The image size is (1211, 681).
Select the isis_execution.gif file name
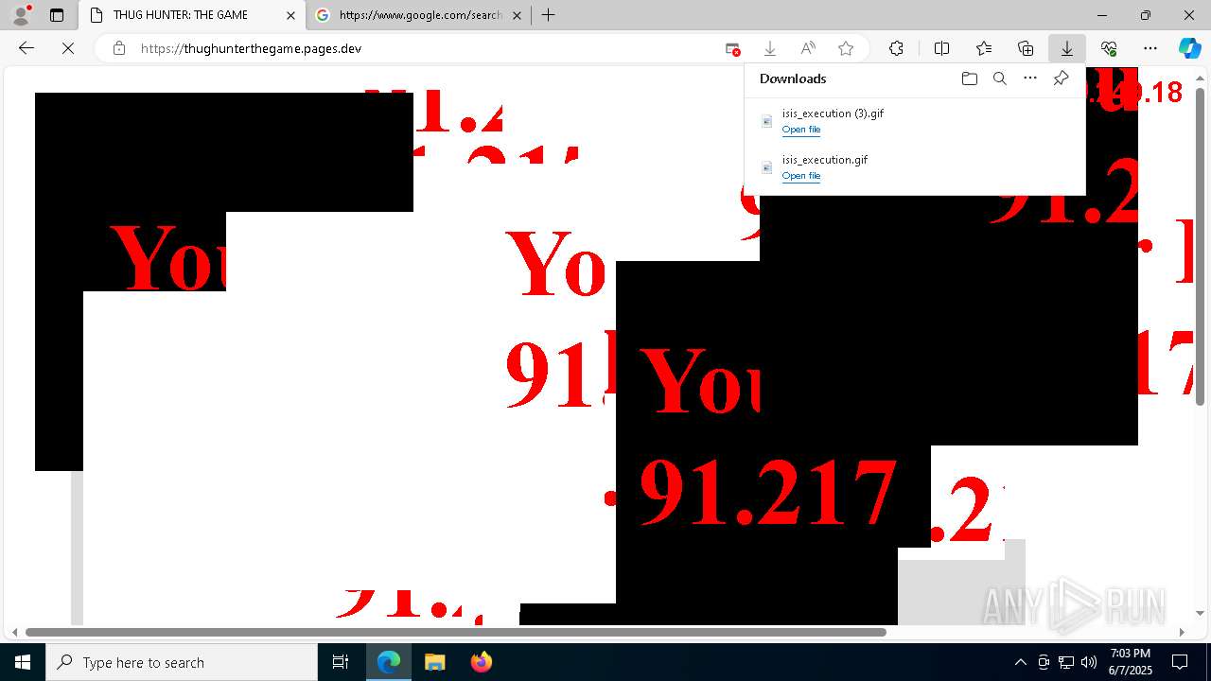tap(825, 160)
